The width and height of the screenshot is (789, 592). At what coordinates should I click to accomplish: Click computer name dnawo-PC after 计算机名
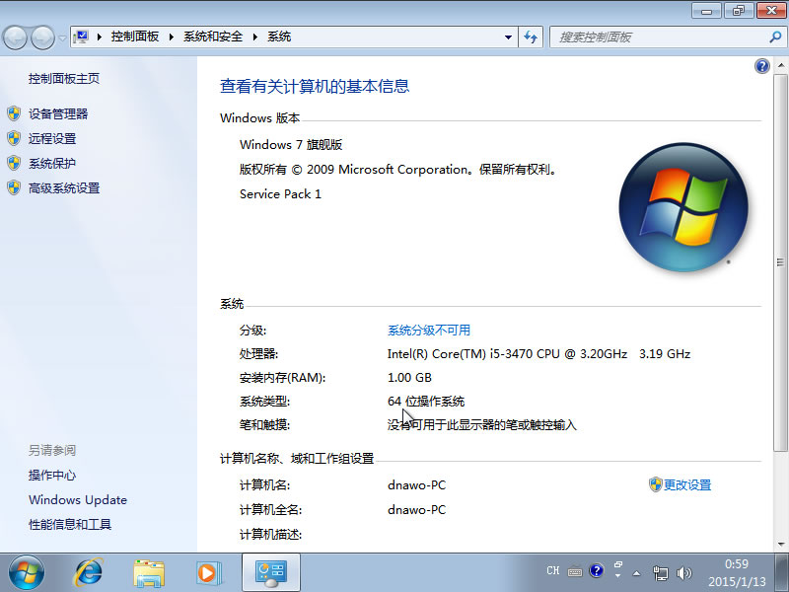coord(416,484)
